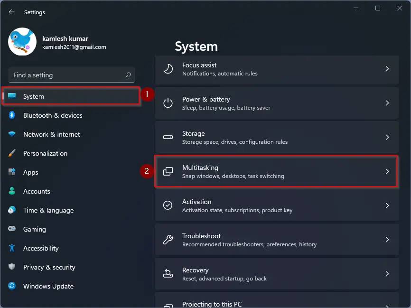
Task: Click the kamlesh2011@gmail.com account email
Action: tap(74, 47)
